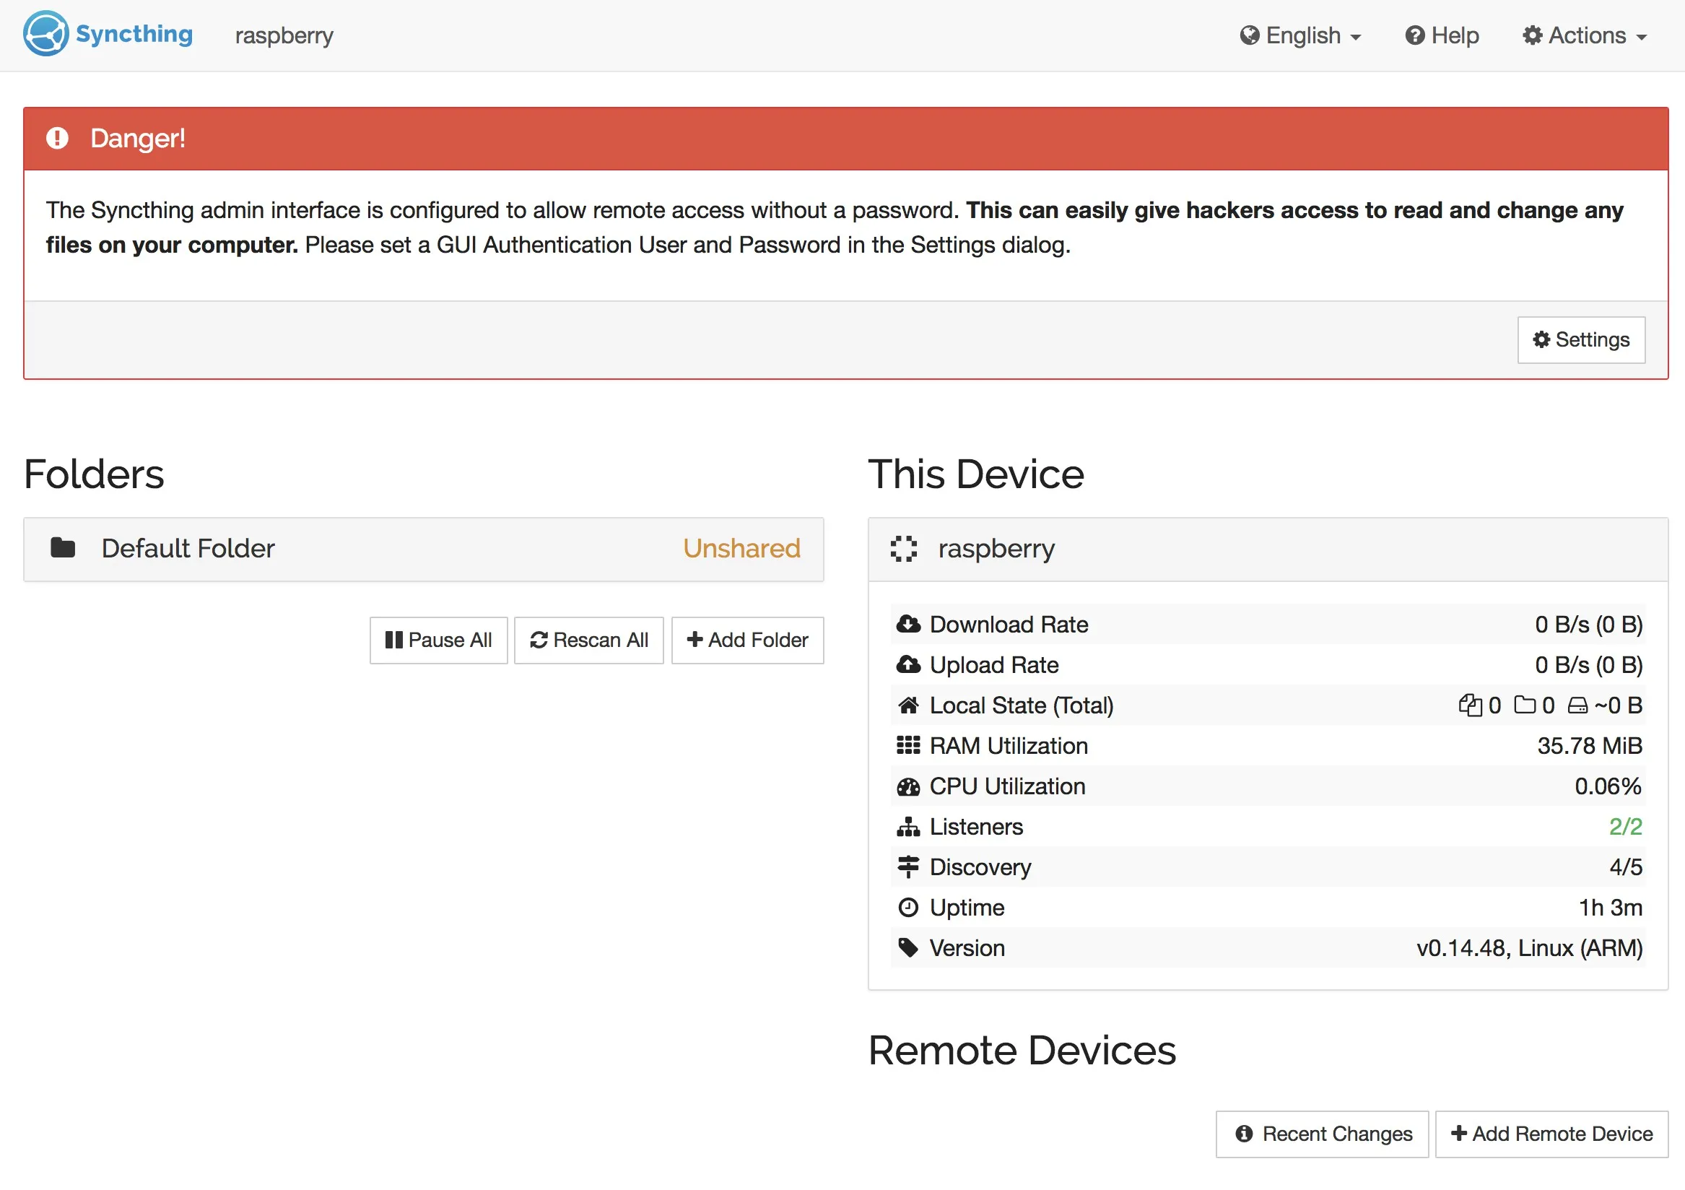Open the Actions dropdown menu
The height and width of the screenshot is (1190, 1685).
pos(1585,35)
